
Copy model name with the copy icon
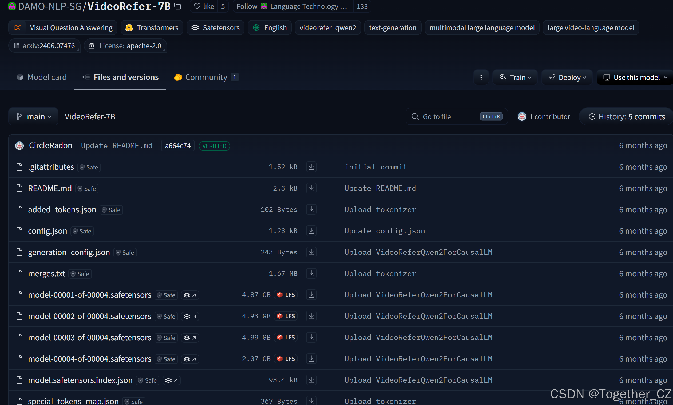tap(178, 6)
